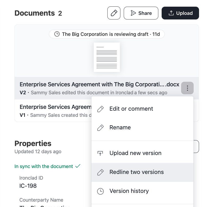Click the In sync with the document status
Image resolution: width=208 pixels, height=207 pixels.
tap(47, 166)
